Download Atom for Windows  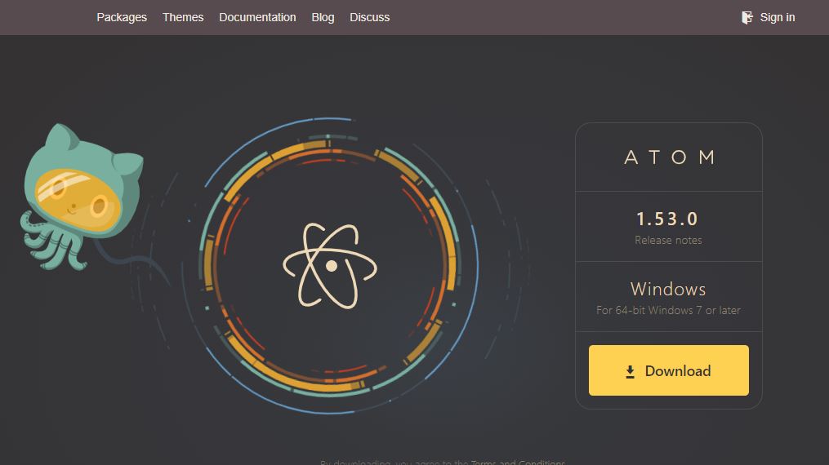pos(668,370)
